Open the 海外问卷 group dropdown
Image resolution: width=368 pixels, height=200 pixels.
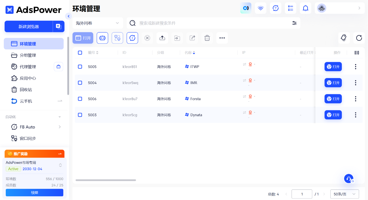click(98, 23)
